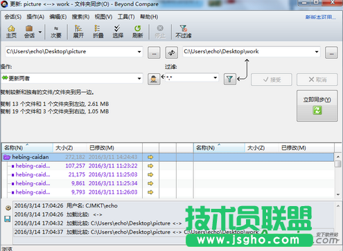
Task: Click copy-right arrow on 9,861 row
Action: pos(150,183)
